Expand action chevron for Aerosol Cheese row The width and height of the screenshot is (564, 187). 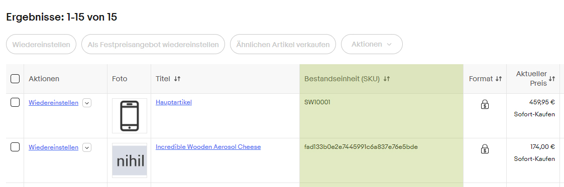click(x=87, y=147)
